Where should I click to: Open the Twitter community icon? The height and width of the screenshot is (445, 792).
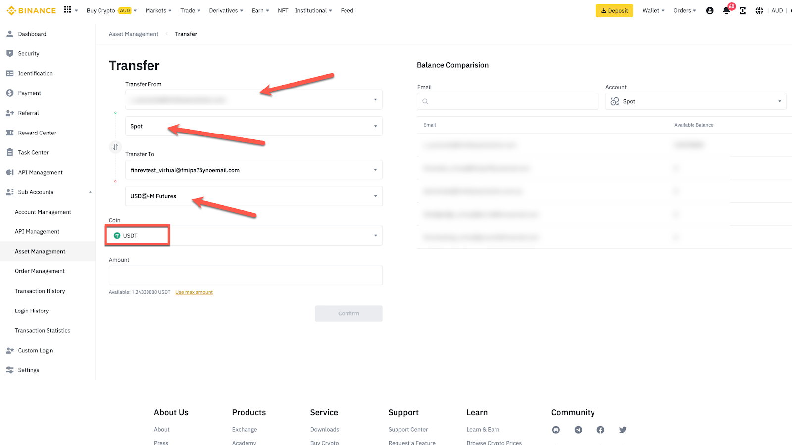tap(623, 430)
